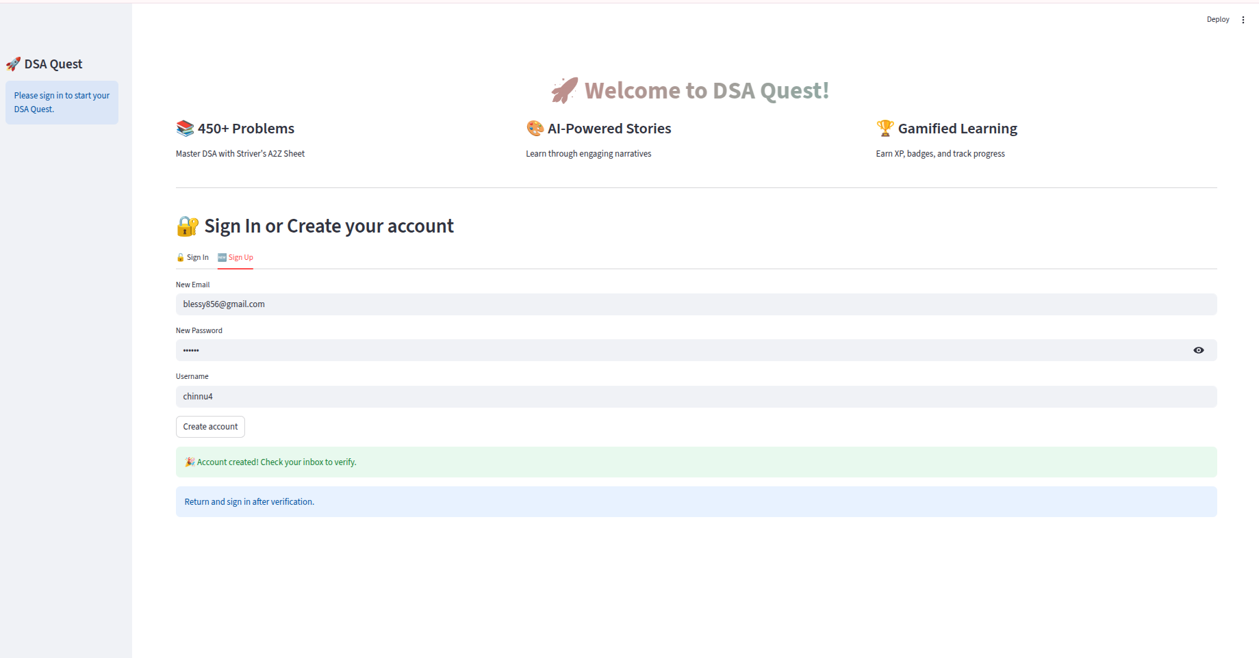Image resolution: width=1259 pixels, height=658 pixels.
Task: Click the DSA Quest rocket icon in sidebar
Action: pos(13,64)
